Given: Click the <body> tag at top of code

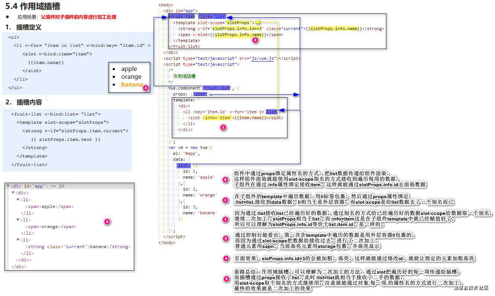Looking at the screenshot, I should point(165,5).
